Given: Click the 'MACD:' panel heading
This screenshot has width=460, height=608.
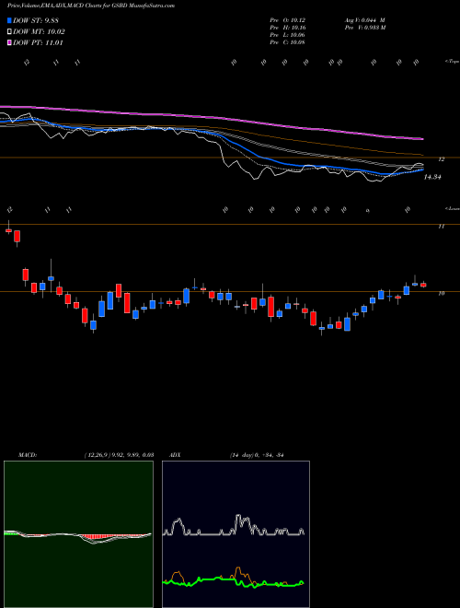Looking at the screenshot, I should coord(28,455).
